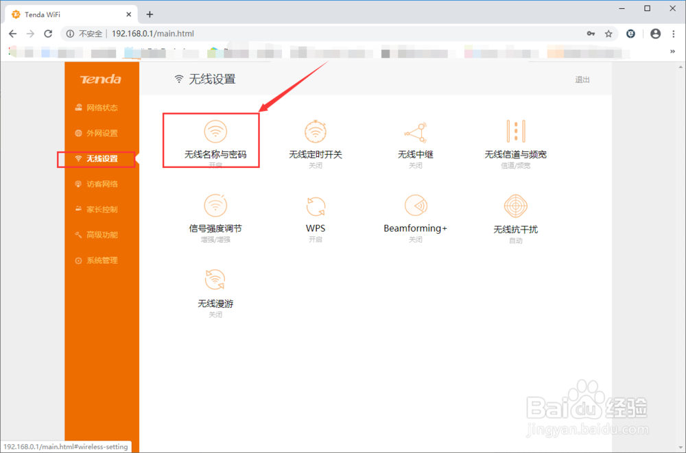Screen dimensions: 686x453
Task: Click the 无线漫游 label
Action: tap(215, 304)
